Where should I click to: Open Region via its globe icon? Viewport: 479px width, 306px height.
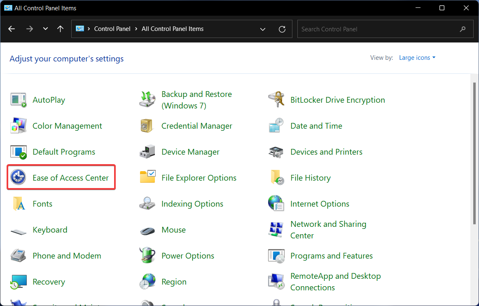tap(147, 281)
